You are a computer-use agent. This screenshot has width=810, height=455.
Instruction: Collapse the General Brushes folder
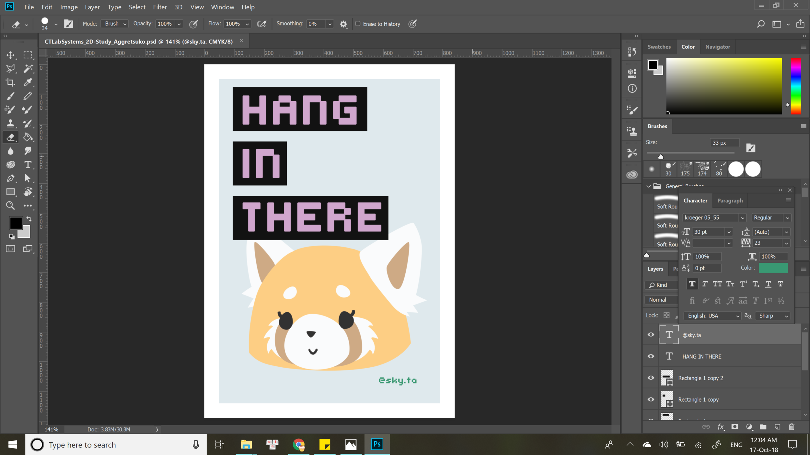pyautogui.click(x=648, y=186)
